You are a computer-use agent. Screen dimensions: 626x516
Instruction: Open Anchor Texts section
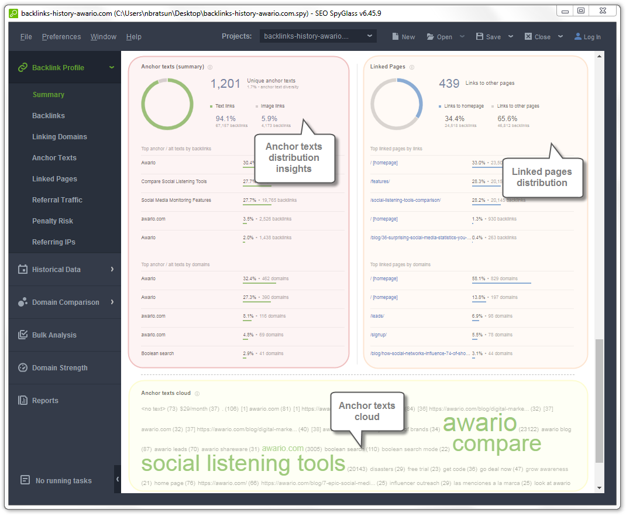54,158
